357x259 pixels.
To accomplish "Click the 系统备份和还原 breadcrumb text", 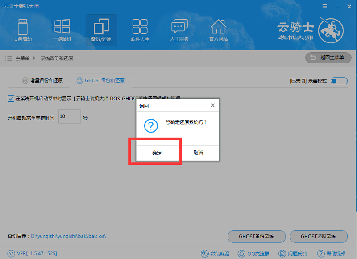I will 57,58.
